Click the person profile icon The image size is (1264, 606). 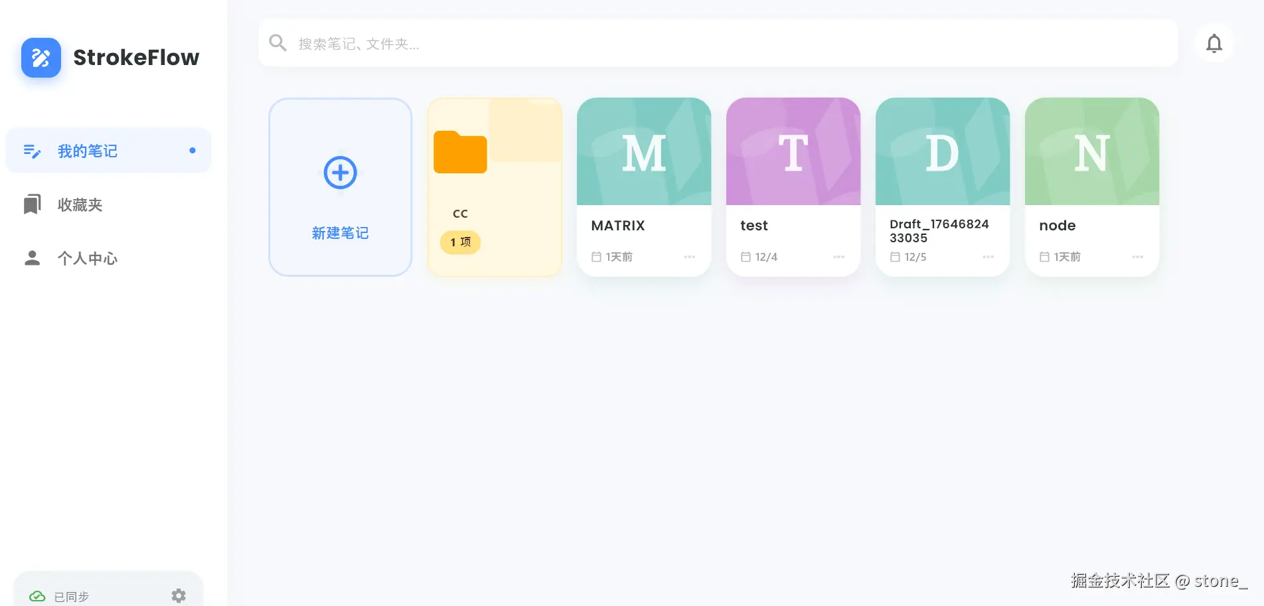32,258
